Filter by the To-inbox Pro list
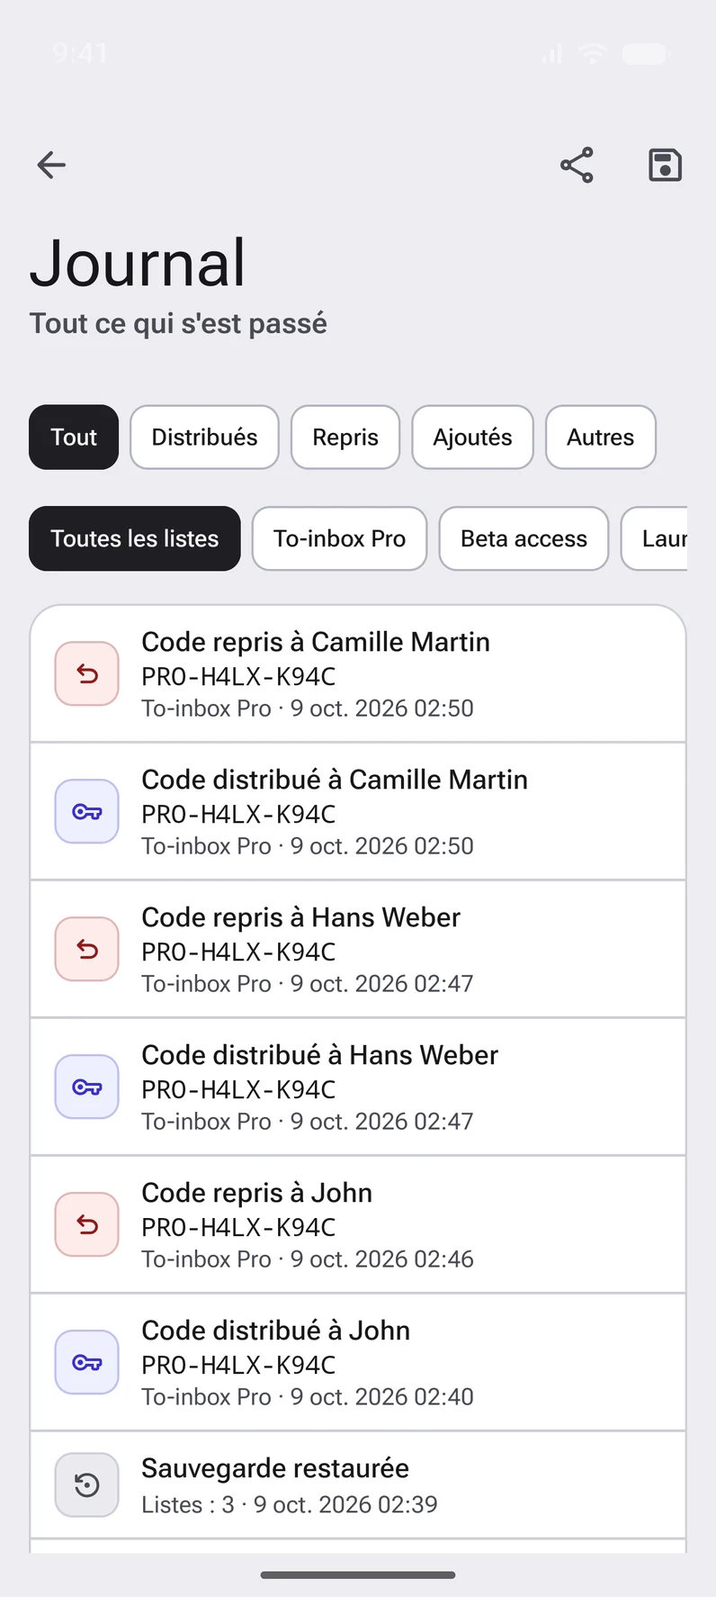Image resolution: width=716 pixels, height=1597 pixels. tap(339, 538)
